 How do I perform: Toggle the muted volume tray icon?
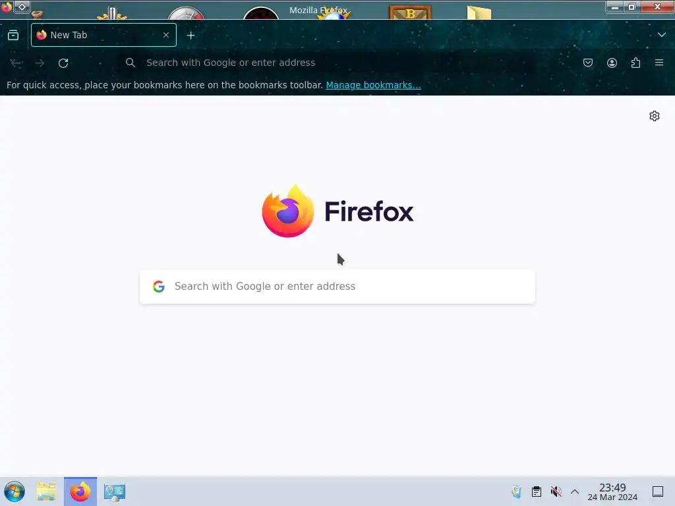tap(556, 492)
